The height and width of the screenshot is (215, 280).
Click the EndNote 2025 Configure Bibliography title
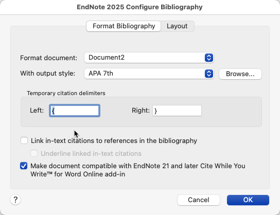(x=139, y=7)
